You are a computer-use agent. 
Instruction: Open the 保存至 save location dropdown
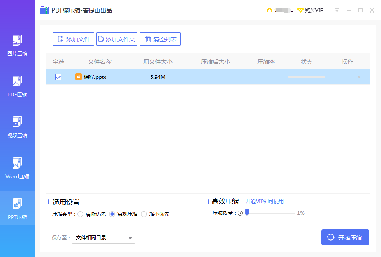coord(103,237)
